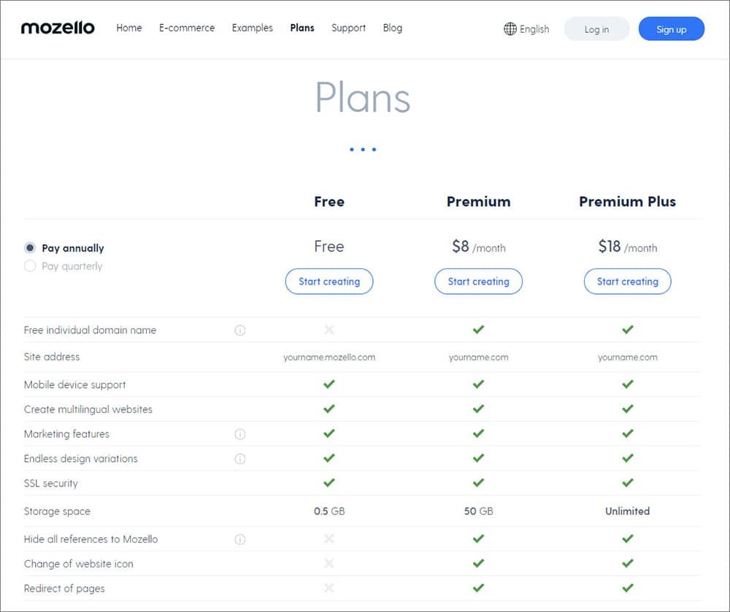
Task: Click the bold "Free" plan column header
Action: point(329,201)
